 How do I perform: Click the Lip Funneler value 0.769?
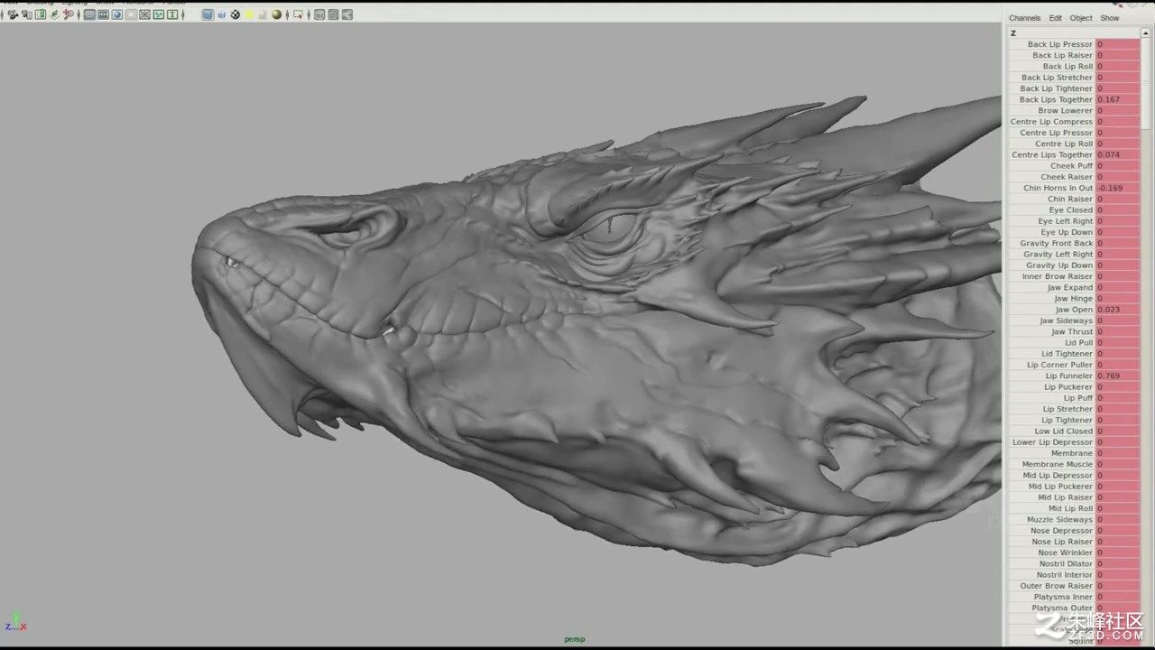pyautogui.click(x=1118, y=376)
